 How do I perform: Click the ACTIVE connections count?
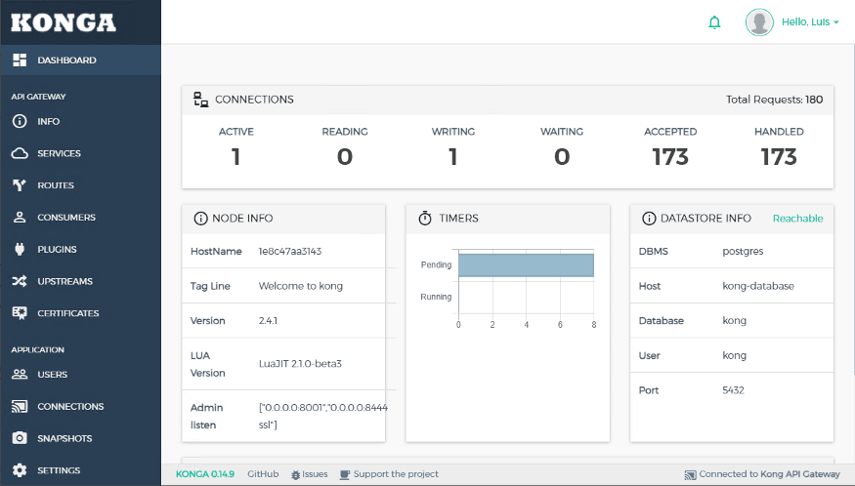pyautogui.click(x=235, y=157)
